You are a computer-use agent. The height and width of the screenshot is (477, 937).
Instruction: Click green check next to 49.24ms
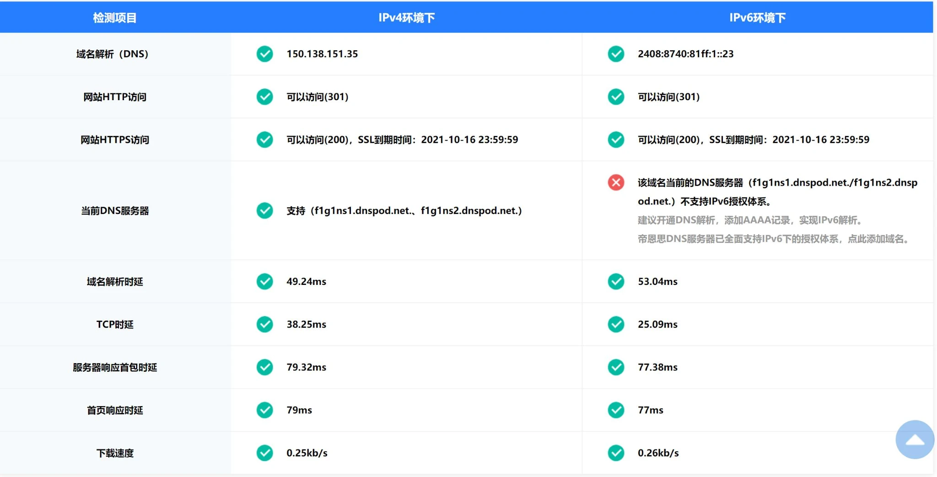coord(264,282)
